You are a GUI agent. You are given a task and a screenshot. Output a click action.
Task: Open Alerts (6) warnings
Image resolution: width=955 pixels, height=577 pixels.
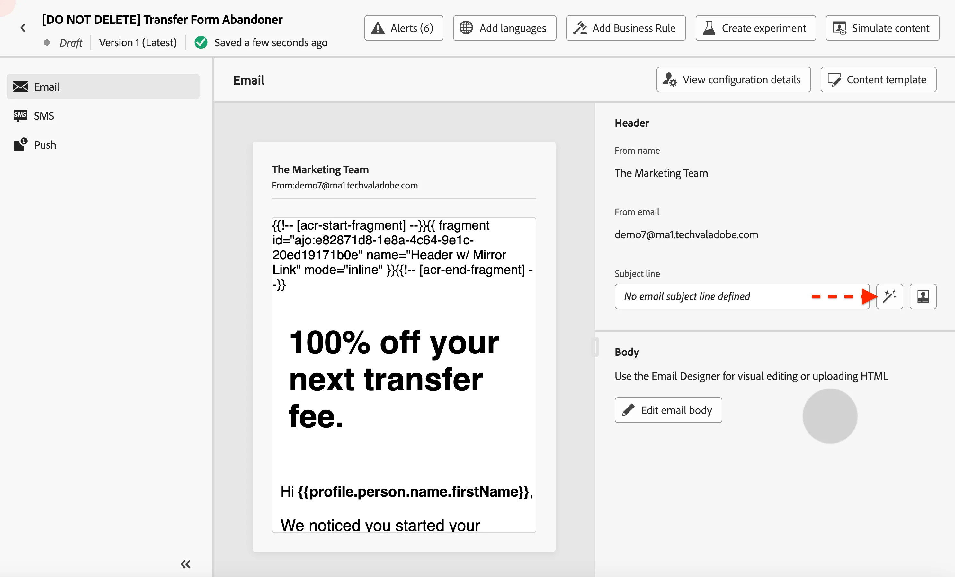coord(404,28)
